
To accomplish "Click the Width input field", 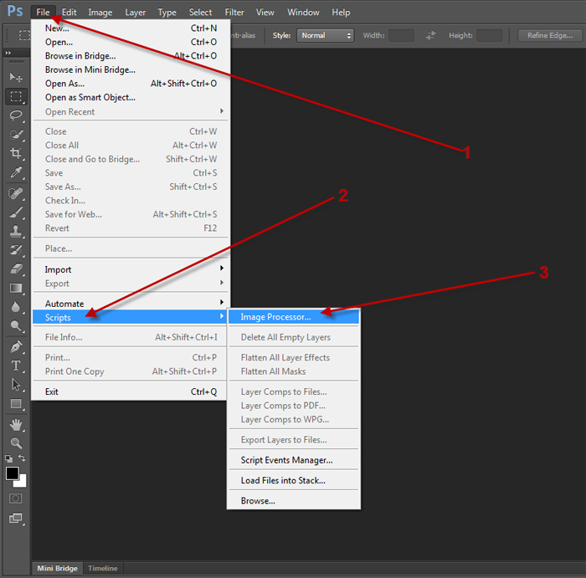I will coord(401,35).
